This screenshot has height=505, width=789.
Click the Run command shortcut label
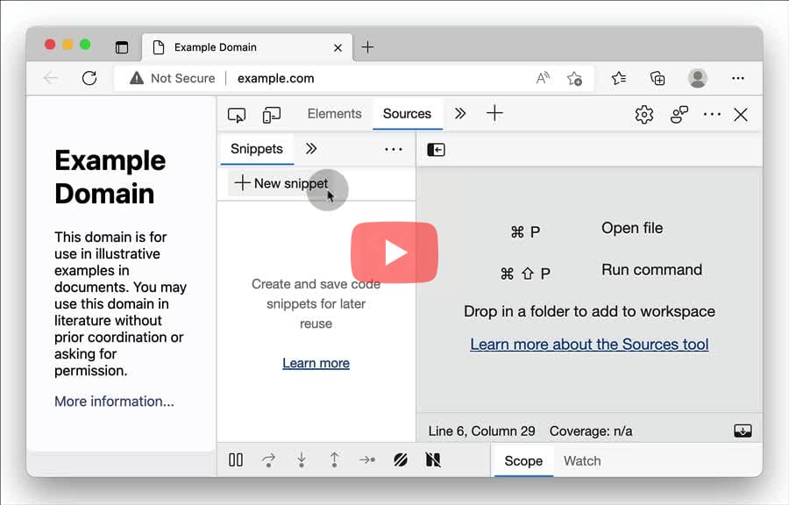tap(651, 270)
